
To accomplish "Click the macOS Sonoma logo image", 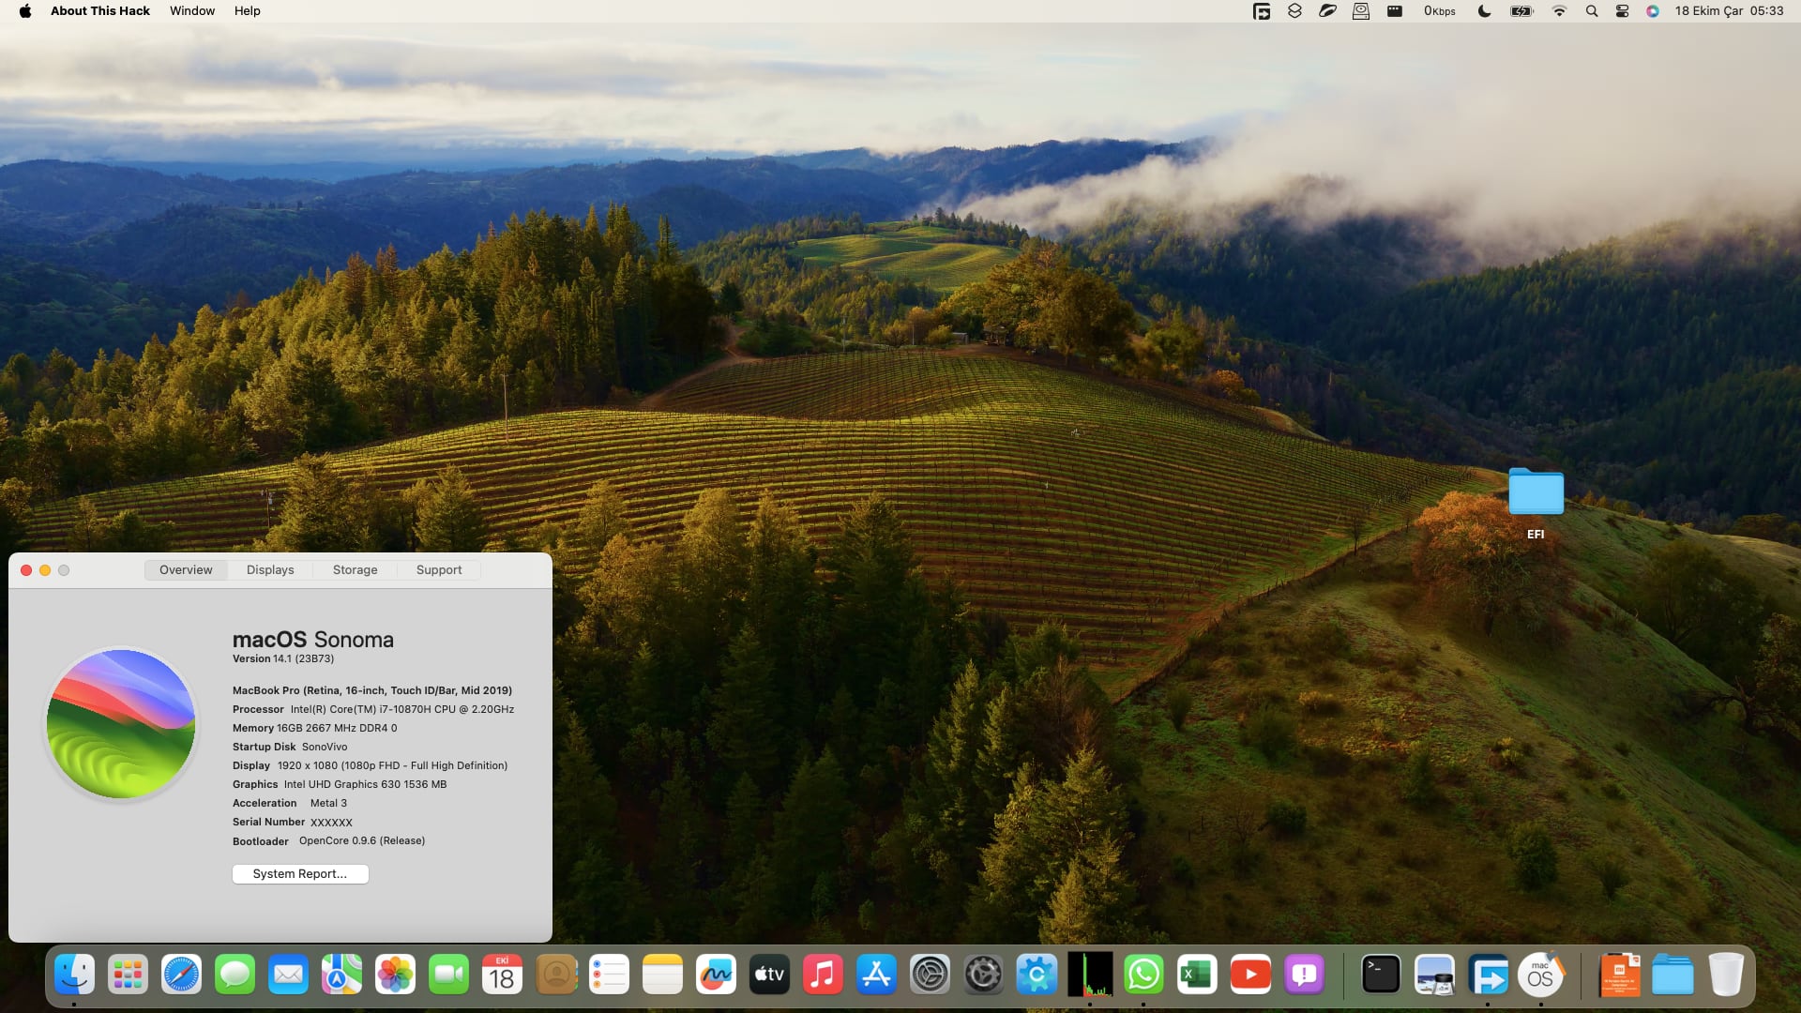I will (121, 723).
